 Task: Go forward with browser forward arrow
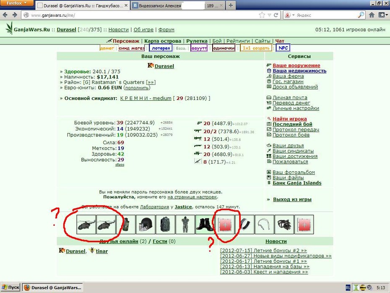15,15
